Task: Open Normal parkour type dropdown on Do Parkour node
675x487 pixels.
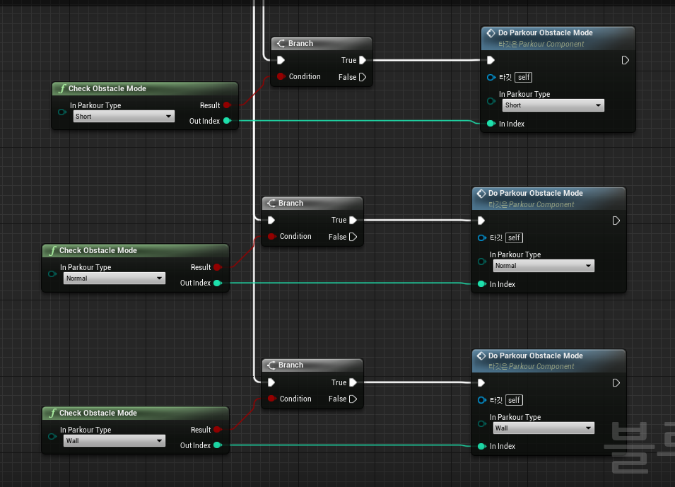Action: pos(544,266)
